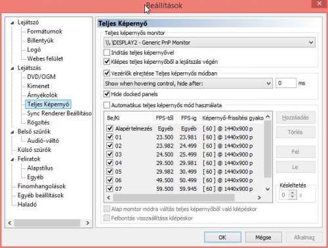328x248 pixels.
Task: Open the 'Show when hovering control' dropdown
Action: click(188, 84)
